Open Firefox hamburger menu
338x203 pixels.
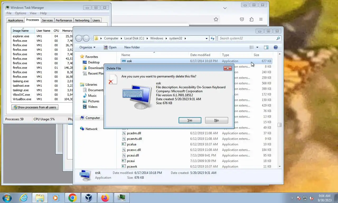[261, 19]
